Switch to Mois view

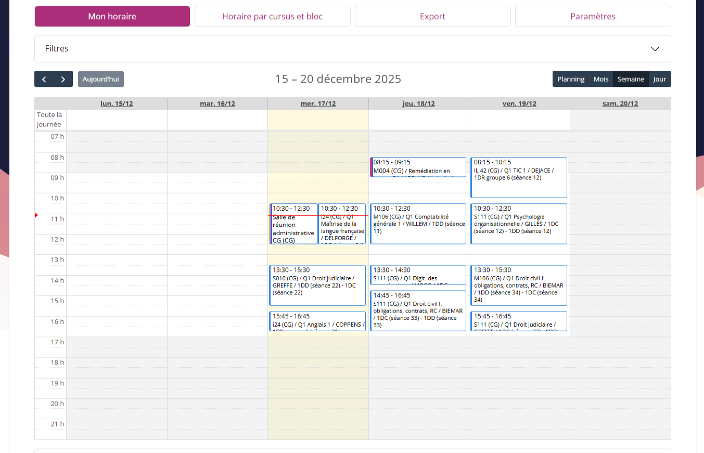pyautogui.click(x=600, y=79)
